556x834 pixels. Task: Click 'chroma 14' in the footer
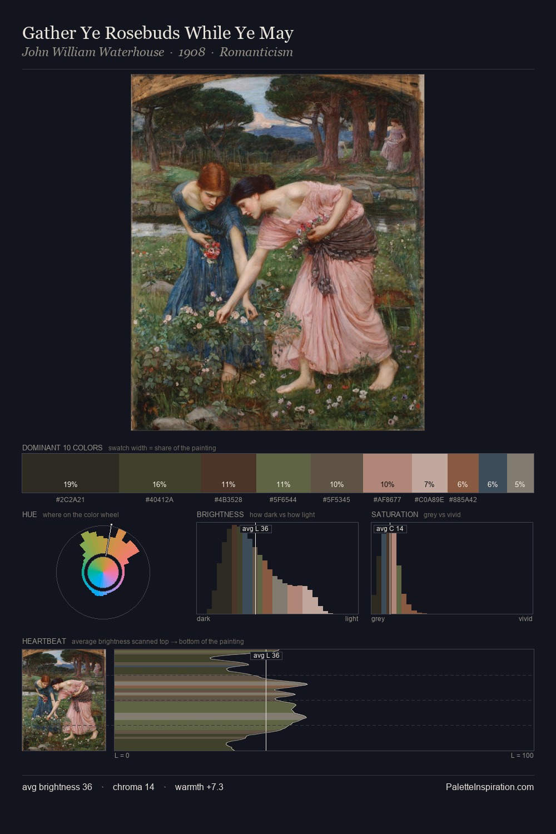[133, 787]
